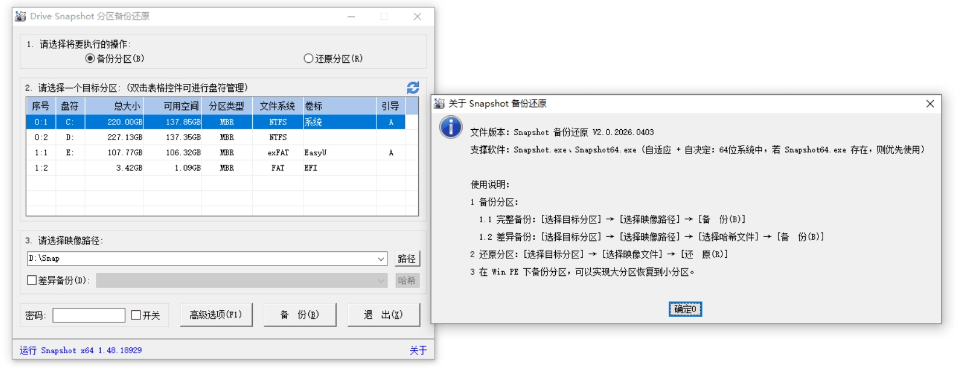This screenshot has height=369, width=970.
Task: Click the backup 备份(B) button
Action: 299,315
